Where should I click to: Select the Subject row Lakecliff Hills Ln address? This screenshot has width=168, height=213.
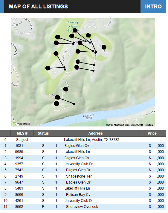pyautogui.click(x=91, y=140)
